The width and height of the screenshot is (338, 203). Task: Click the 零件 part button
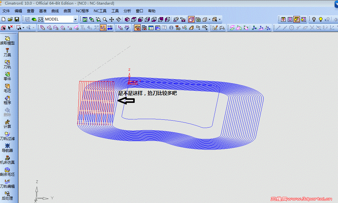pyautogui.click(x=7, y=77)
